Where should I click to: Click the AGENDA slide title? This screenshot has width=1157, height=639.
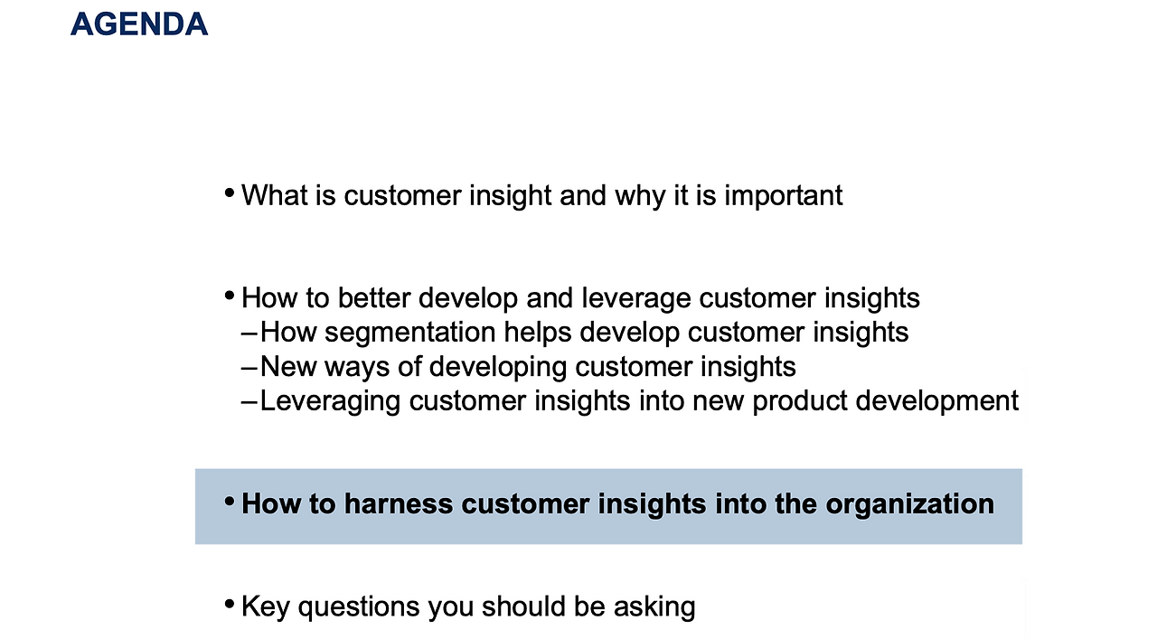pyautogui.click(x=139, y=24)
